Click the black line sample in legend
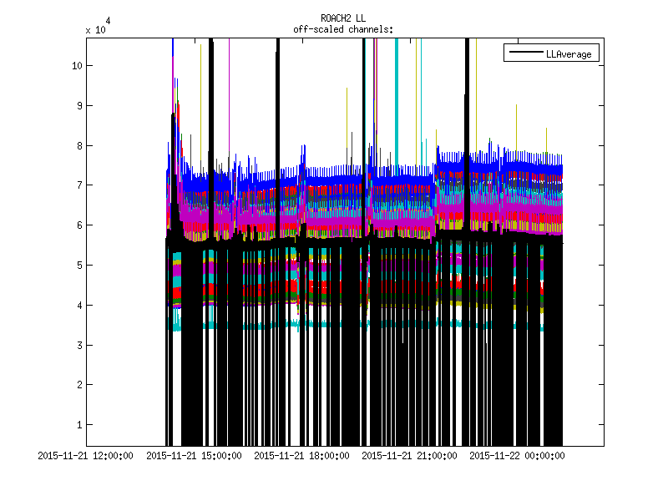This screenshot has height=501, width=668. point(523,53)
